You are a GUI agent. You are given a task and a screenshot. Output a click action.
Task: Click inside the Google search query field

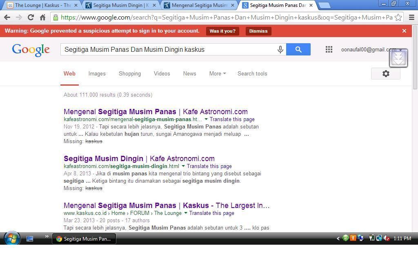coord(163,49)
